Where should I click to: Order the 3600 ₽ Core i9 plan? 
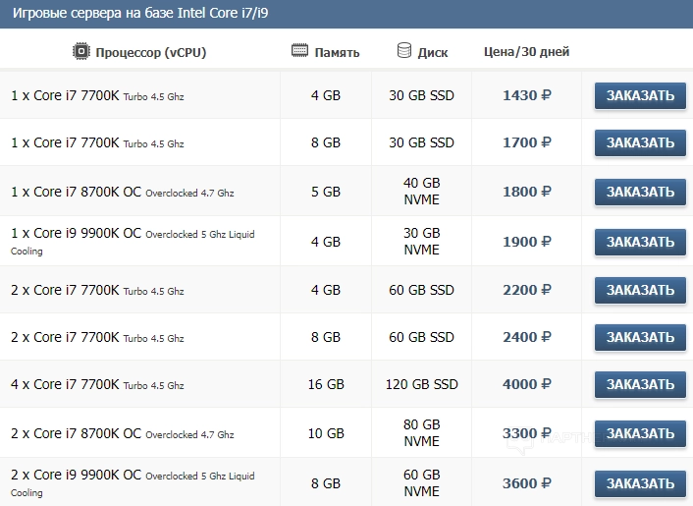[x=640, y=483]
